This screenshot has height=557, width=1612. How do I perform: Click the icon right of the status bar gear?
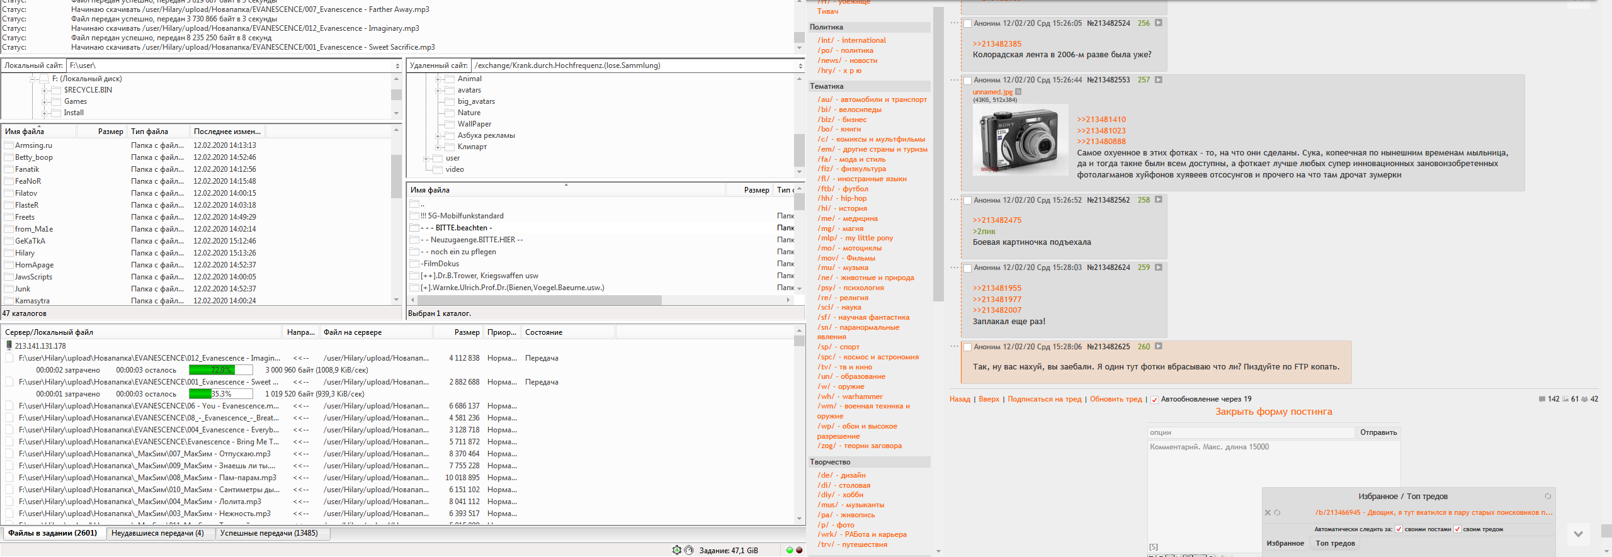(x=689, y=550)
